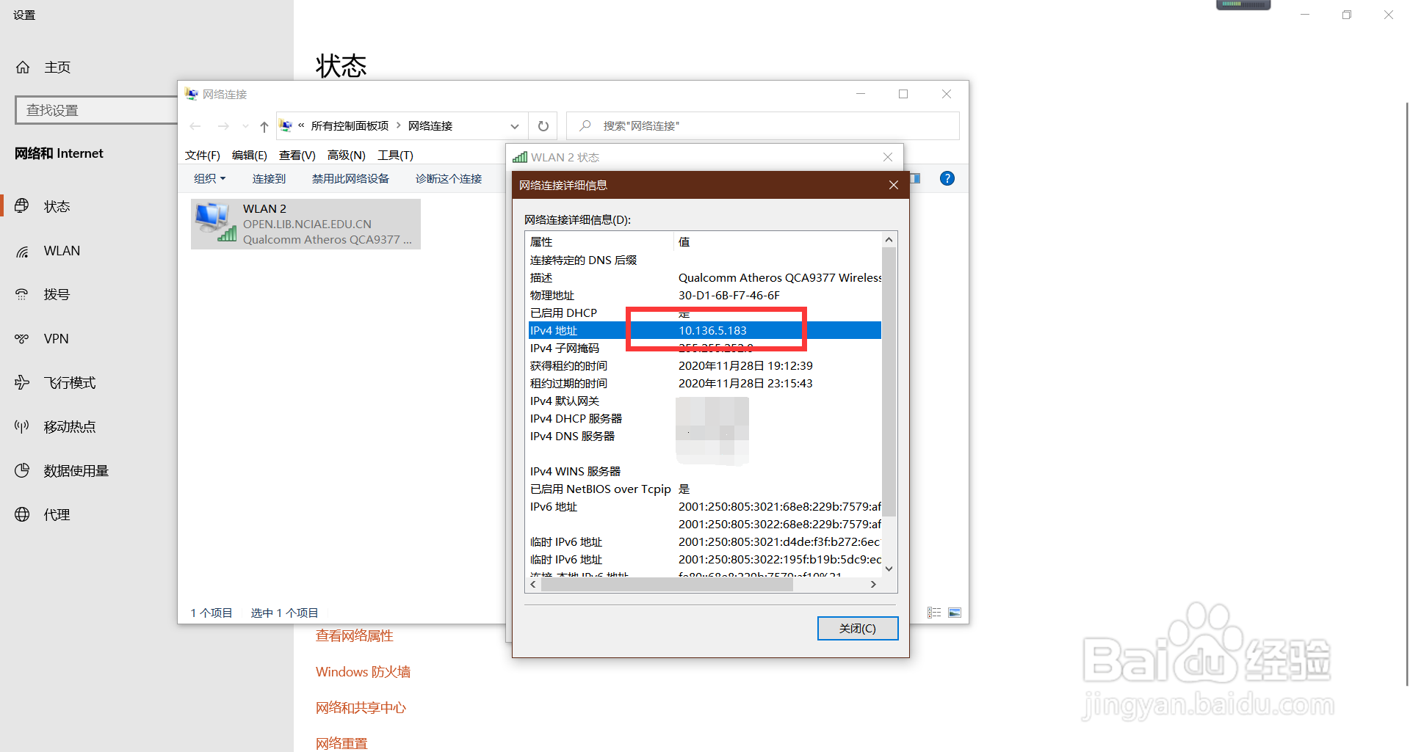Select the 物理地址 row in details list

tap(705, 296)
